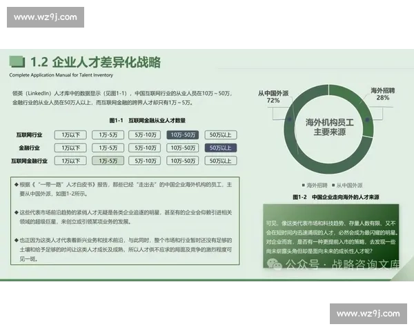414x331 pixels.
Task: Select the title 1.2 企业人才差异化战略
Action: pyautogui.click(x=96, y=62)
